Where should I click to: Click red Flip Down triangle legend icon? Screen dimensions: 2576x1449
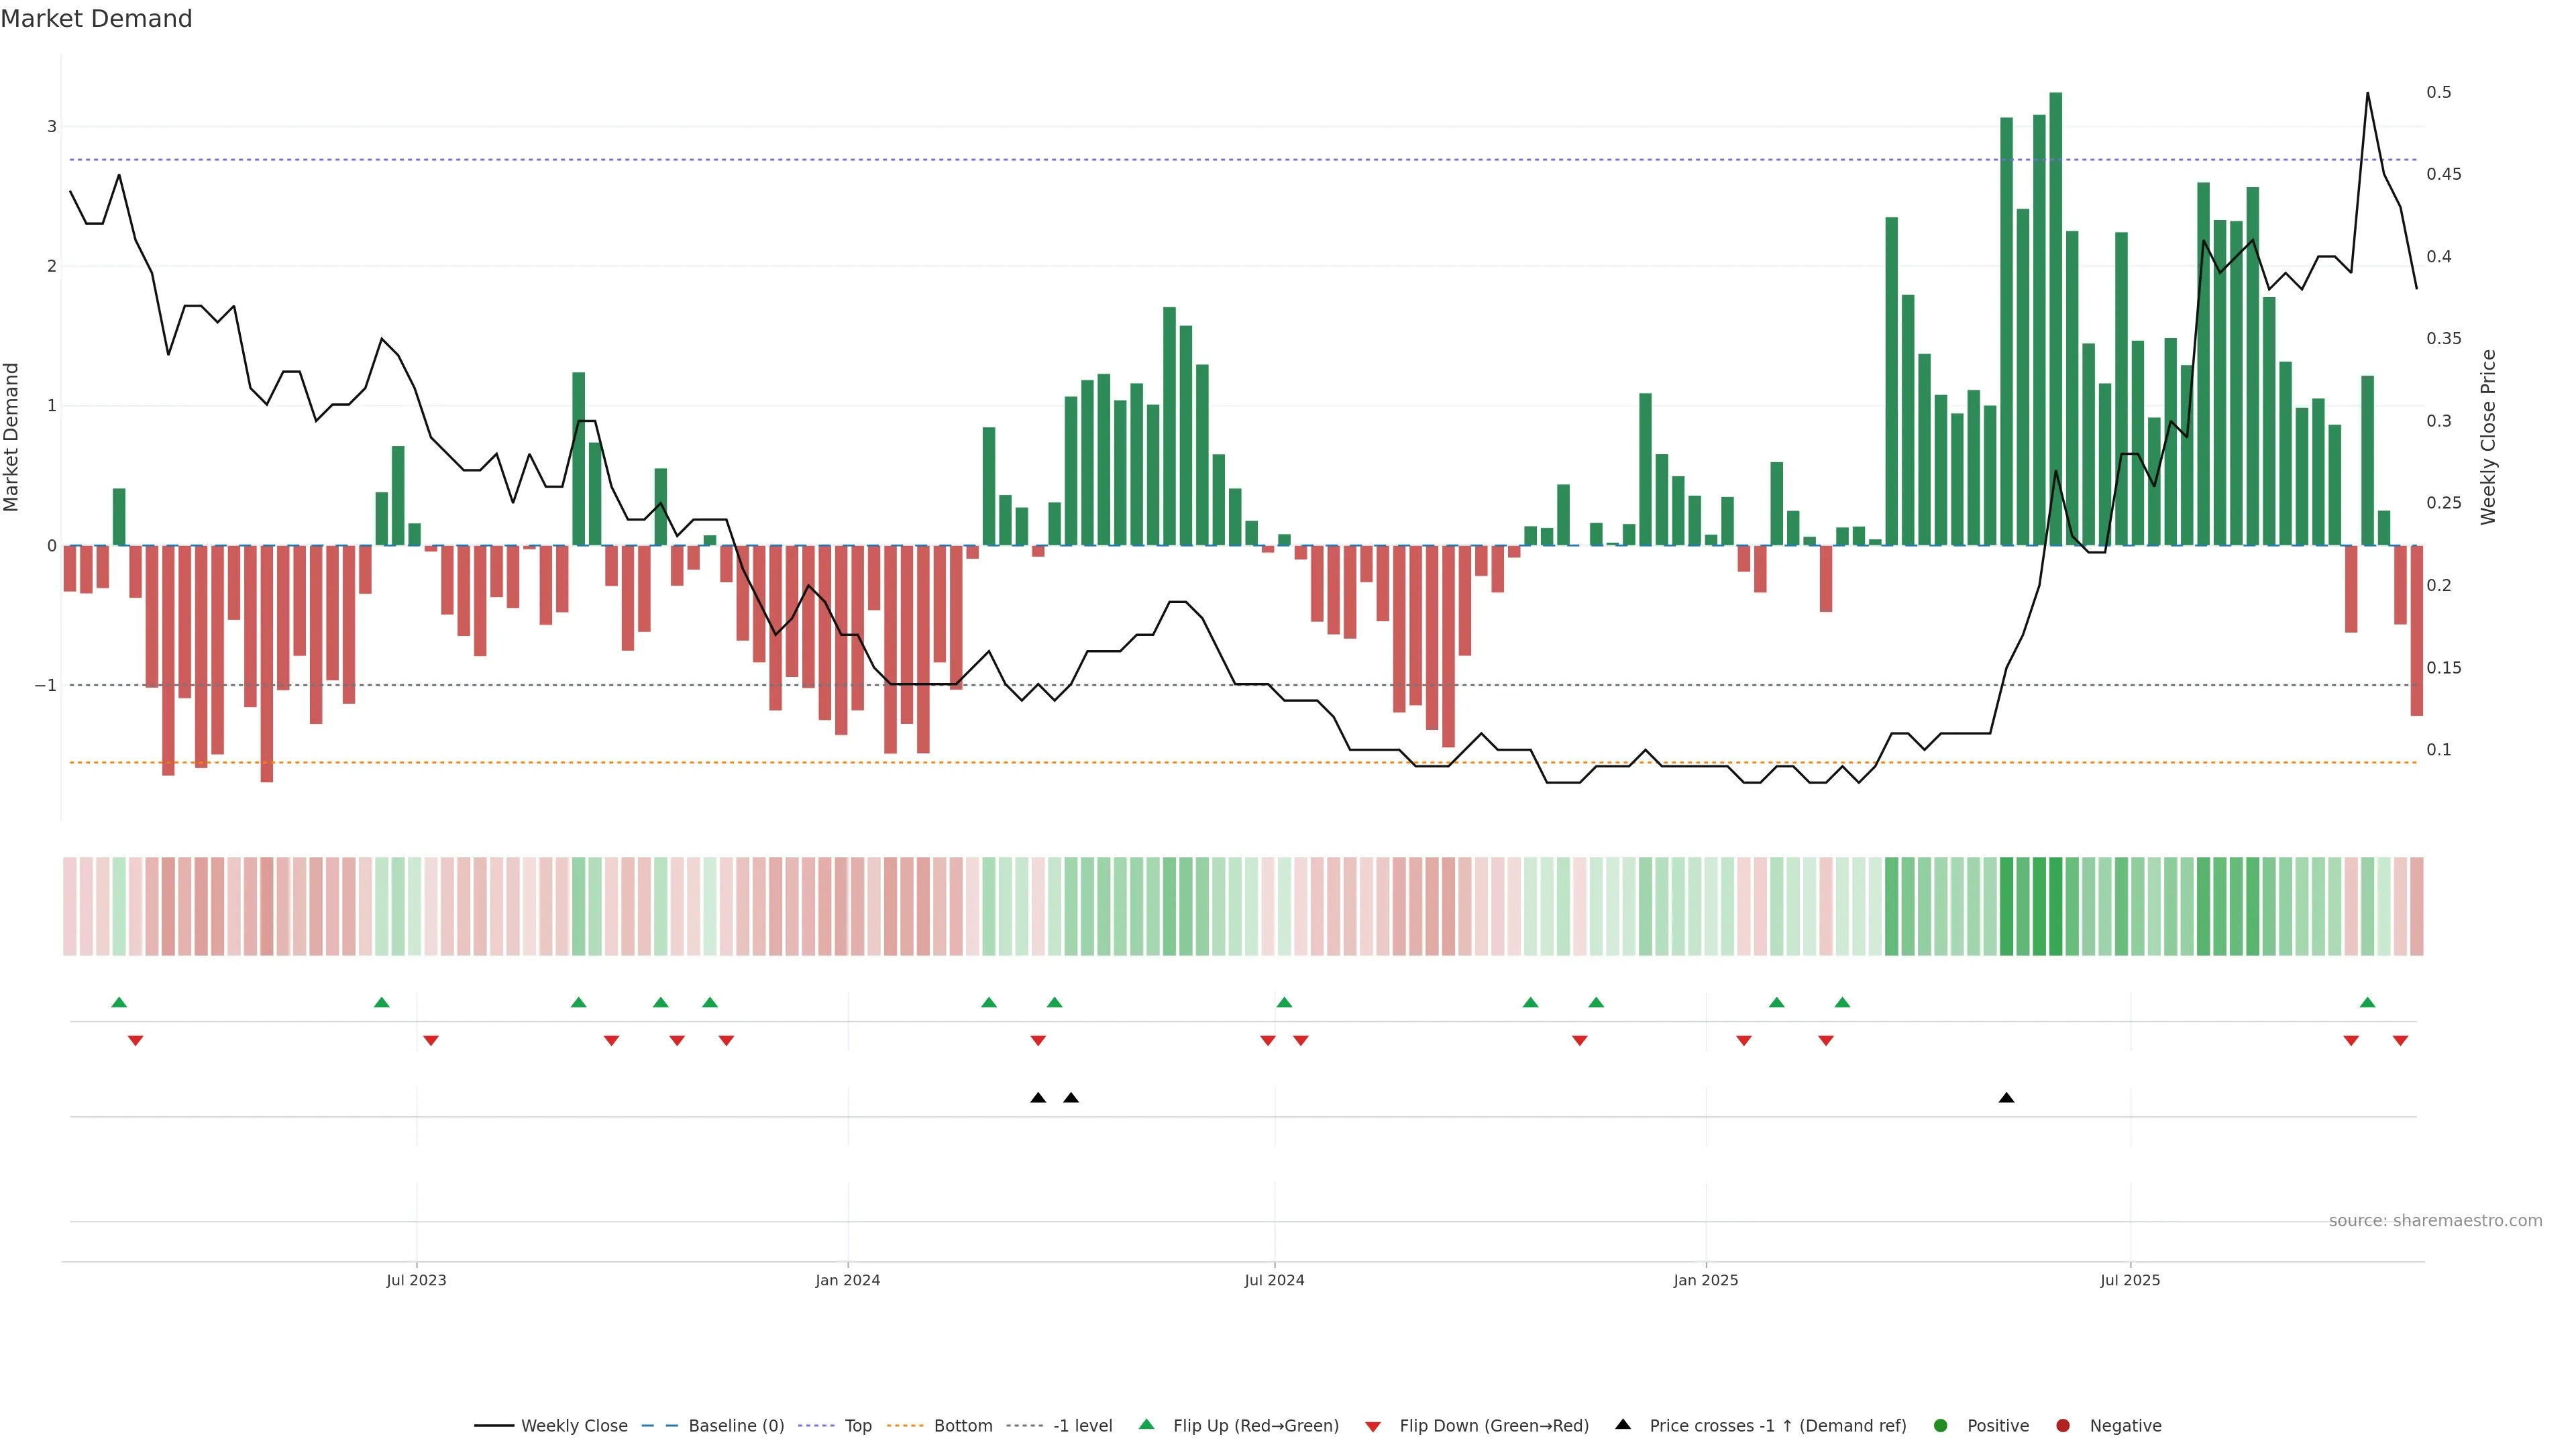tap(1373, 1427)
